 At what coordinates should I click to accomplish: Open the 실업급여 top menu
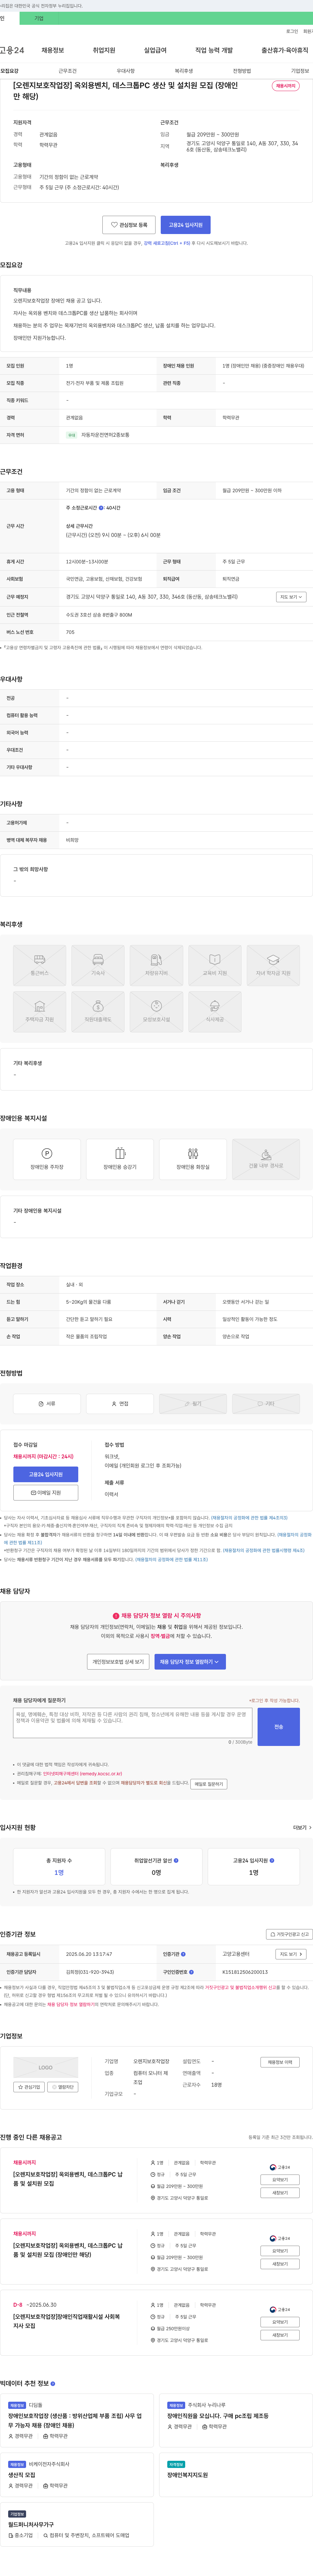pyautogui.click(x=155, y=50)
